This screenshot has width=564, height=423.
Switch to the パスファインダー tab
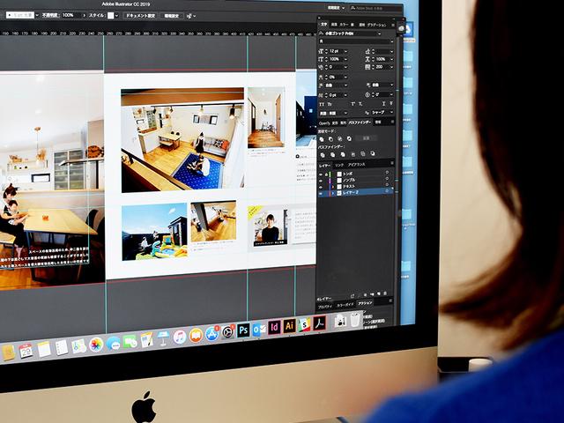(359, 122)
